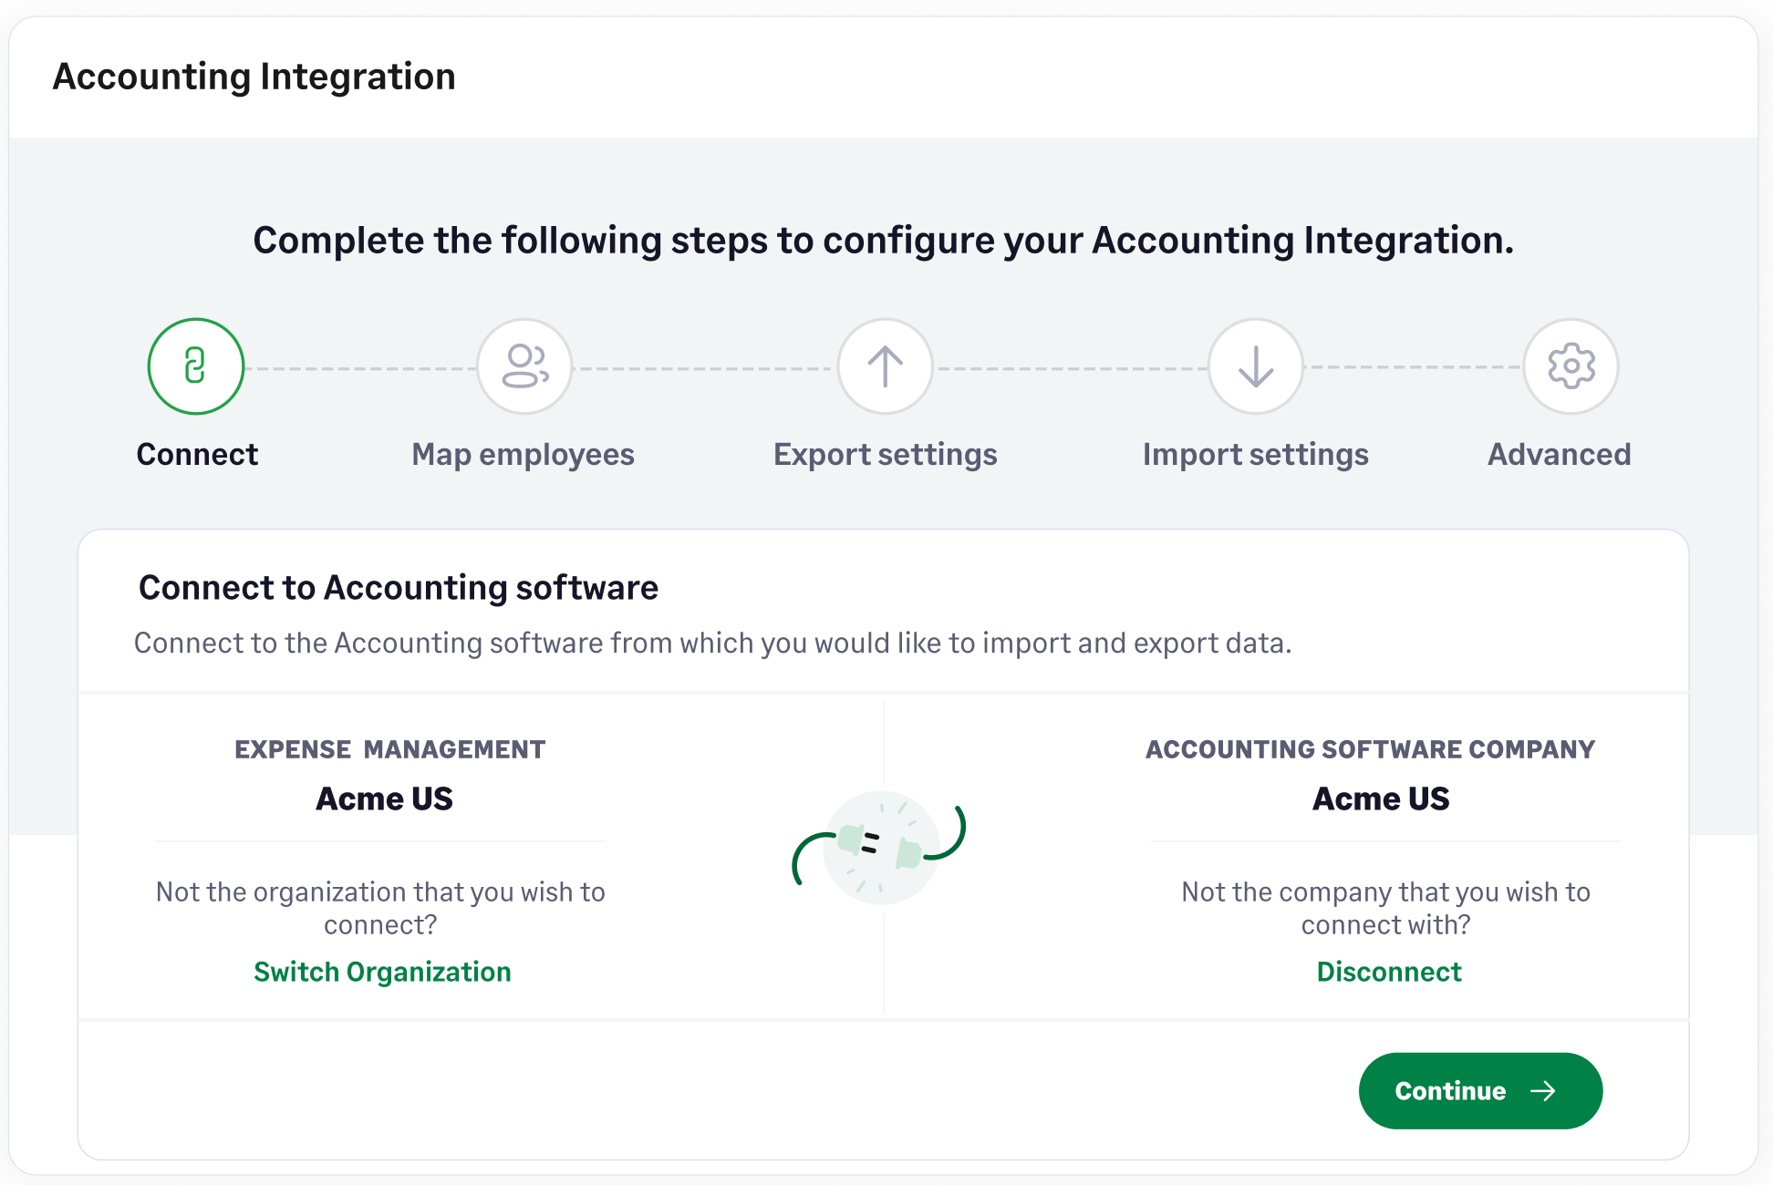This screenshot has height=1185, width=1773.
Task: Jump to the Export settings step
Action: pos(884,453)
